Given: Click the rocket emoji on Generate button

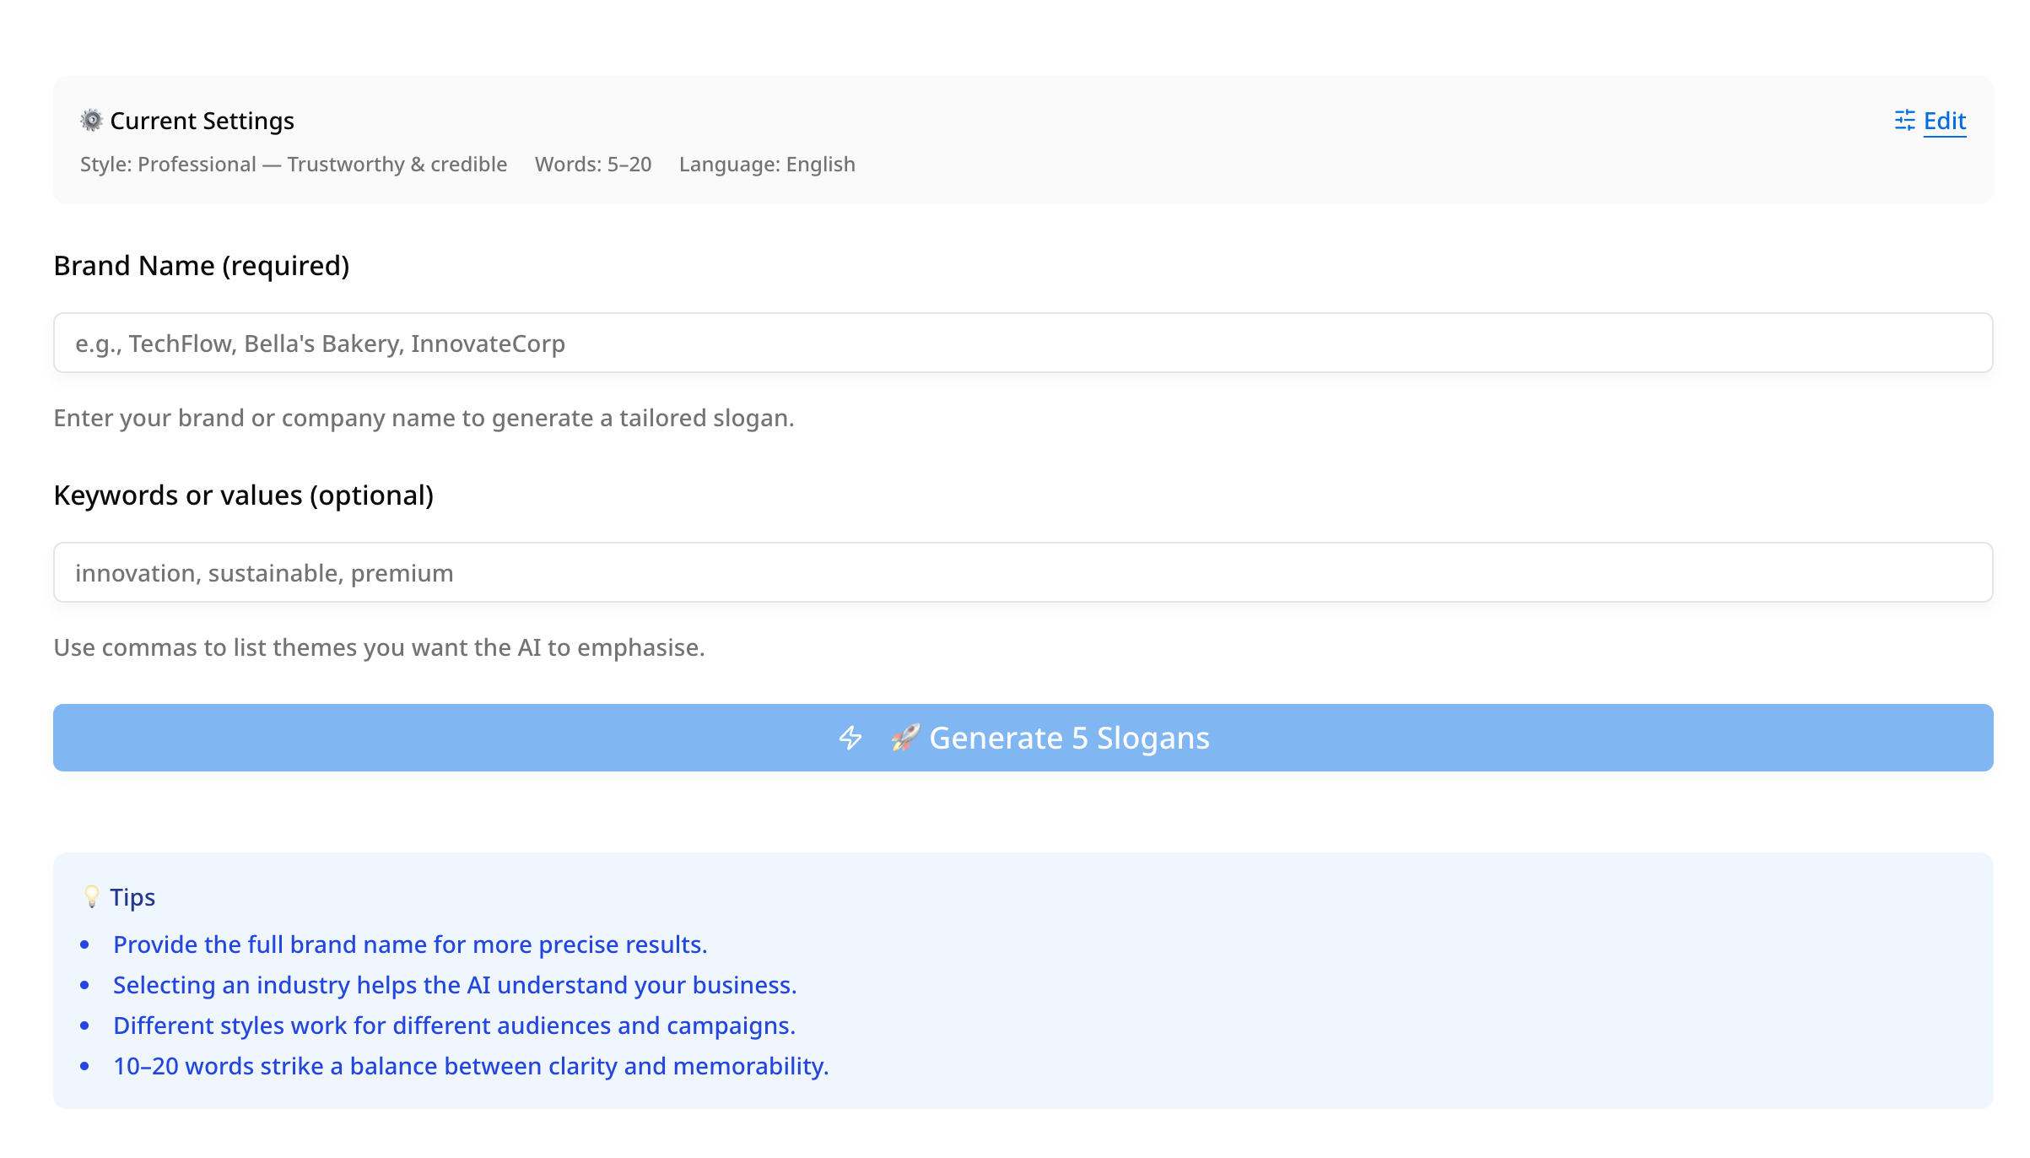Looking at the screenshot, I should click(904, 739).
